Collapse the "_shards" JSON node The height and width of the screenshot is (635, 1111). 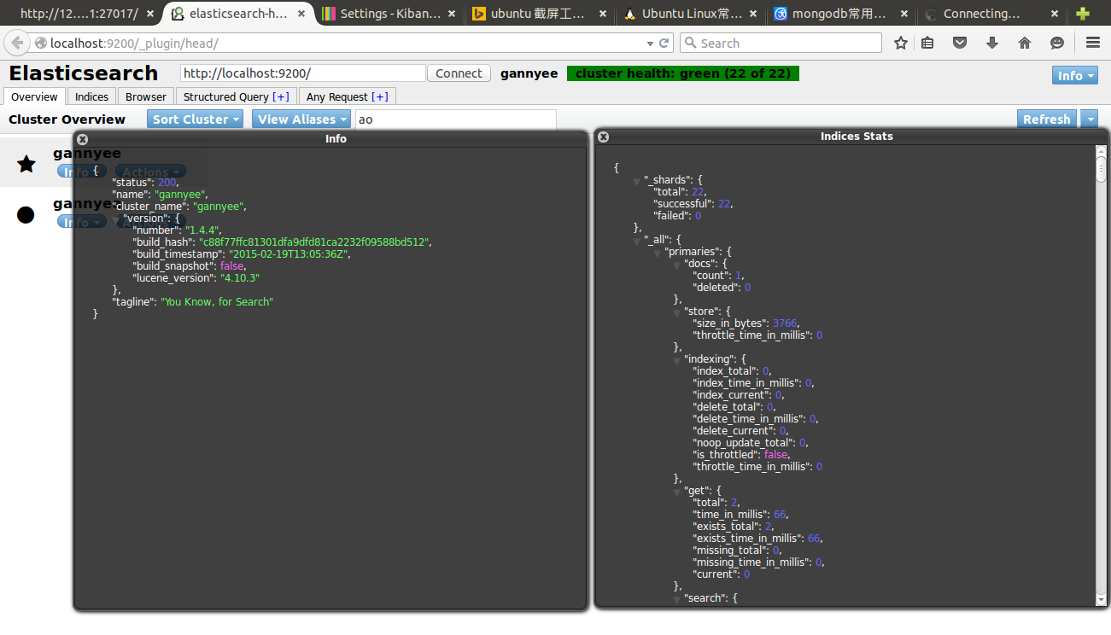637,181
